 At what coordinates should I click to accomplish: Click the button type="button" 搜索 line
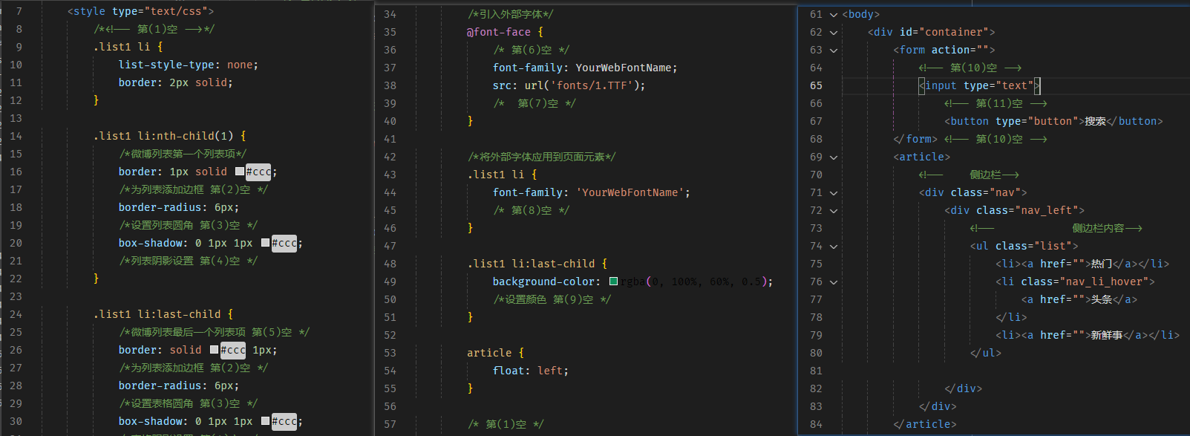[1053, 121]
